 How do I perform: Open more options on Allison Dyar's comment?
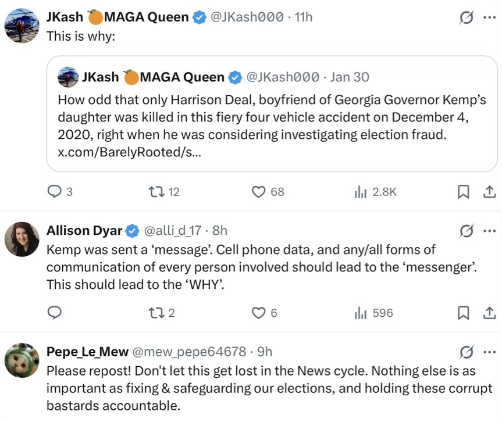pyautogui.click(x=490, y=231)
